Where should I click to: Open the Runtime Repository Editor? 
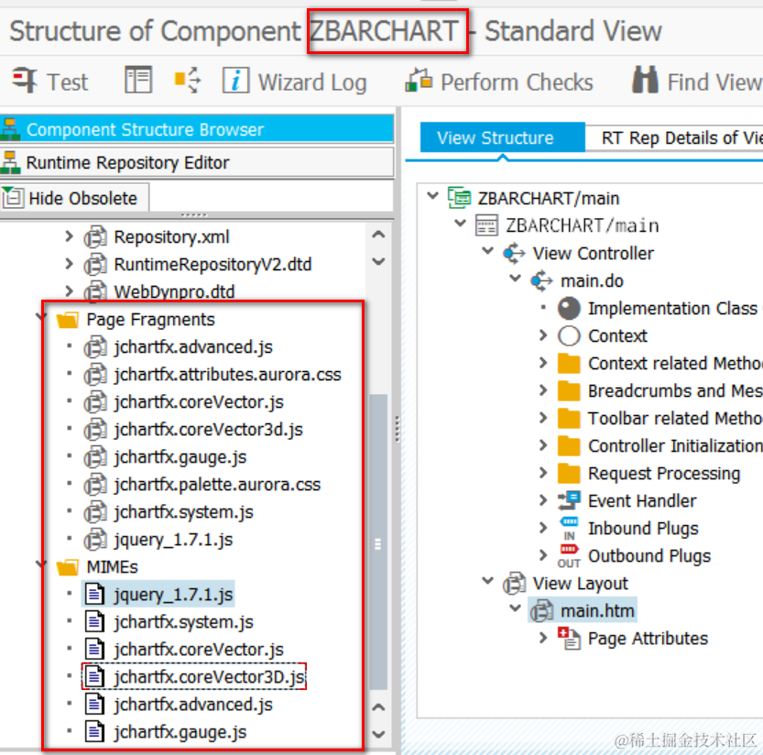click(197, 162)
